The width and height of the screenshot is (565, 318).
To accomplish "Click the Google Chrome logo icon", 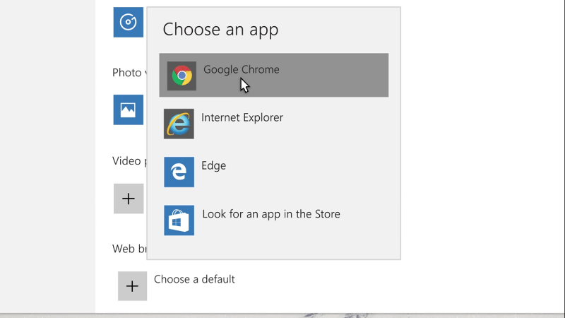I will (182, 76).
